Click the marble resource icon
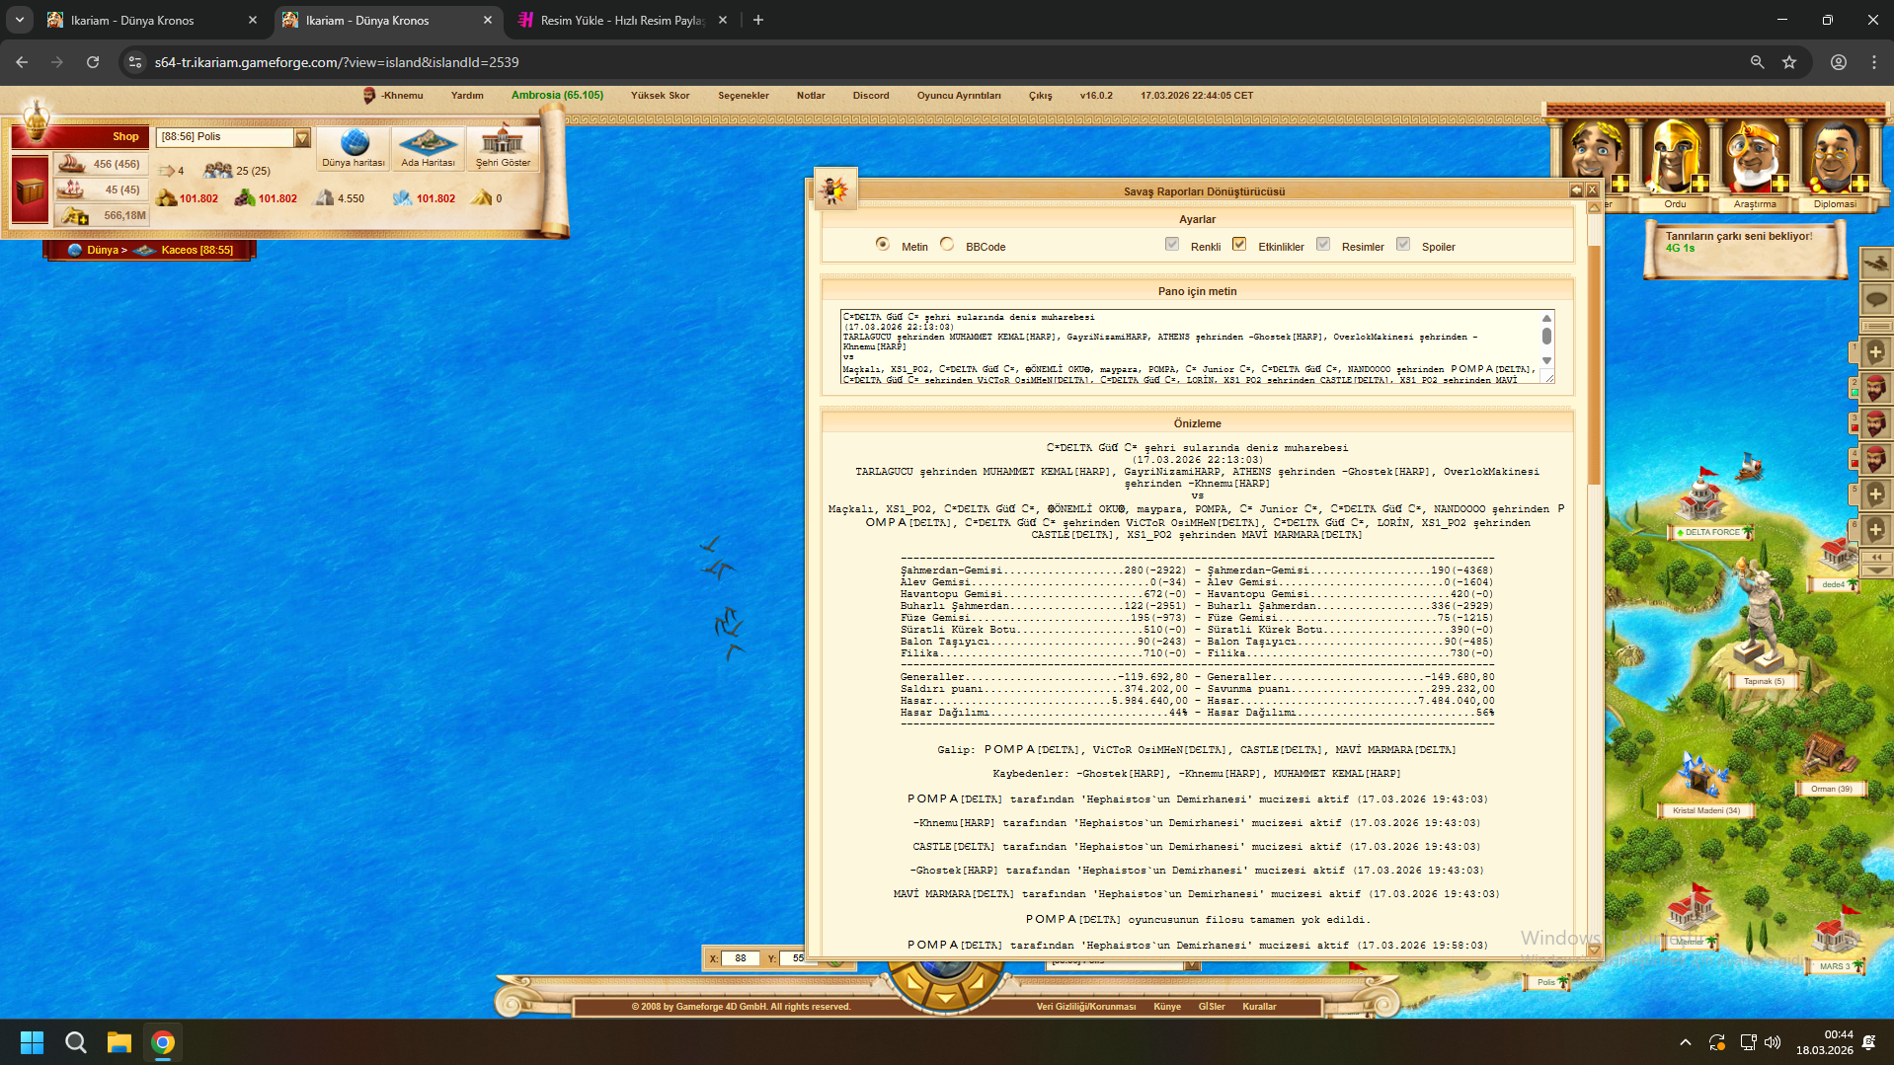This screenshot has height=1065, width=1894. tap(325, 198)
